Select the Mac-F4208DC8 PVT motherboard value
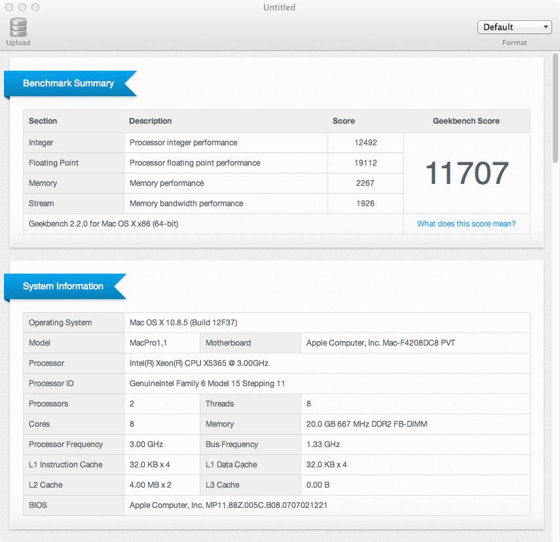Viewport: 560px width, 542px height. [381, 343]
